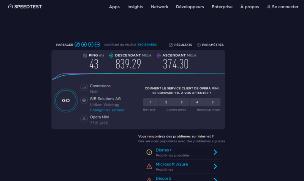The image size is (304, 181).
Task: Click the IP address 77.111.247.6
Action: [99, 123]
